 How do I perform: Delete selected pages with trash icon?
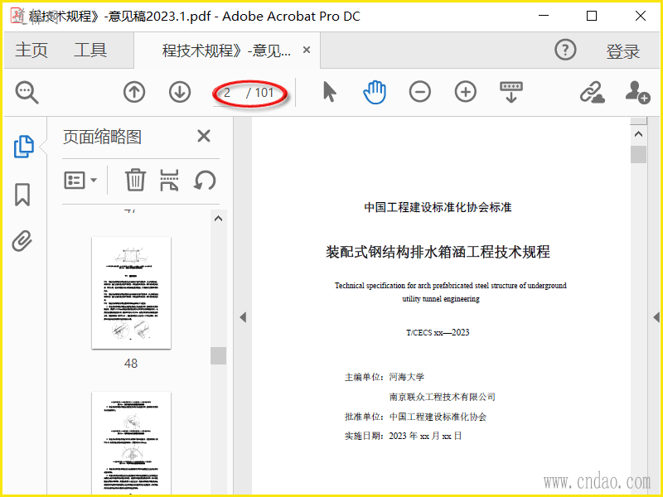pyautogui.click(x=135, y=180)
